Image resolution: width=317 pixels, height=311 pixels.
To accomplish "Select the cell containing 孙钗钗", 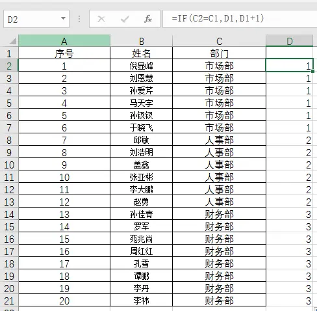I will [x=141, y=115].
